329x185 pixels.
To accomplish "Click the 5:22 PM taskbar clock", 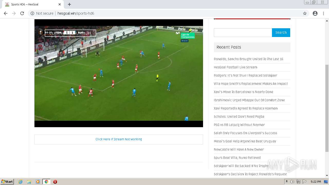I will tap(316, 182).
